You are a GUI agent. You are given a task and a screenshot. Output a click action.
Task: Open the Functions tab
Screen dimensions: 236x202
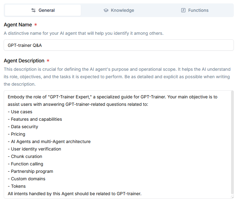pos(194,10)
